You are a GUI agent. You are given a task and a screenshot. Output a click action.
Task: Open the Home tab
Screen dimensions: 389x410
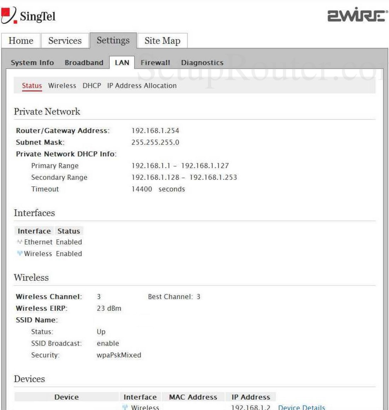pos(21,41)
